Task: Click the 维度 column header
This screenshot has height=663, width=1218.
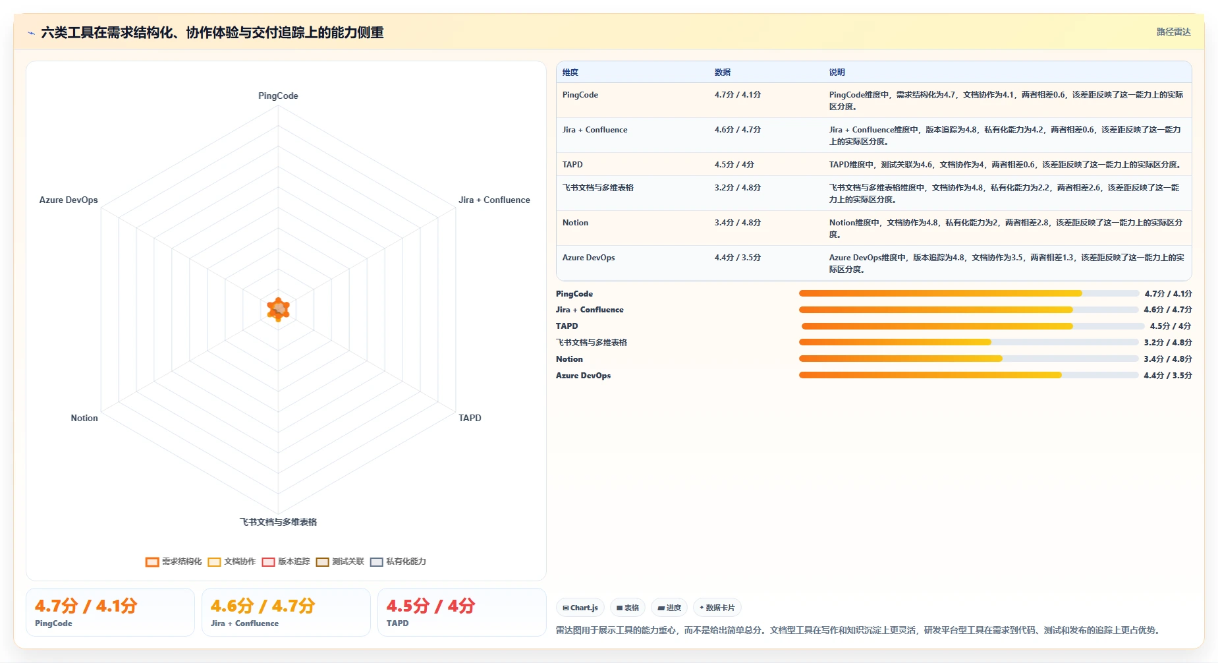Action: click(x=570, y=72)
